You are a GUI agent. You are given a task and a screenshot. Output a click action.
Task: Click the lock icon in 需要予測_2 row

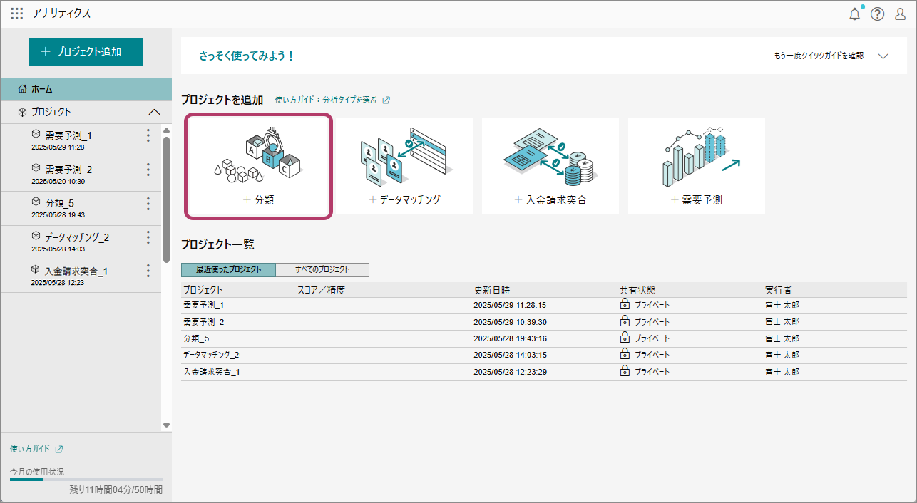pyautogui.click(x=625, y=321)
